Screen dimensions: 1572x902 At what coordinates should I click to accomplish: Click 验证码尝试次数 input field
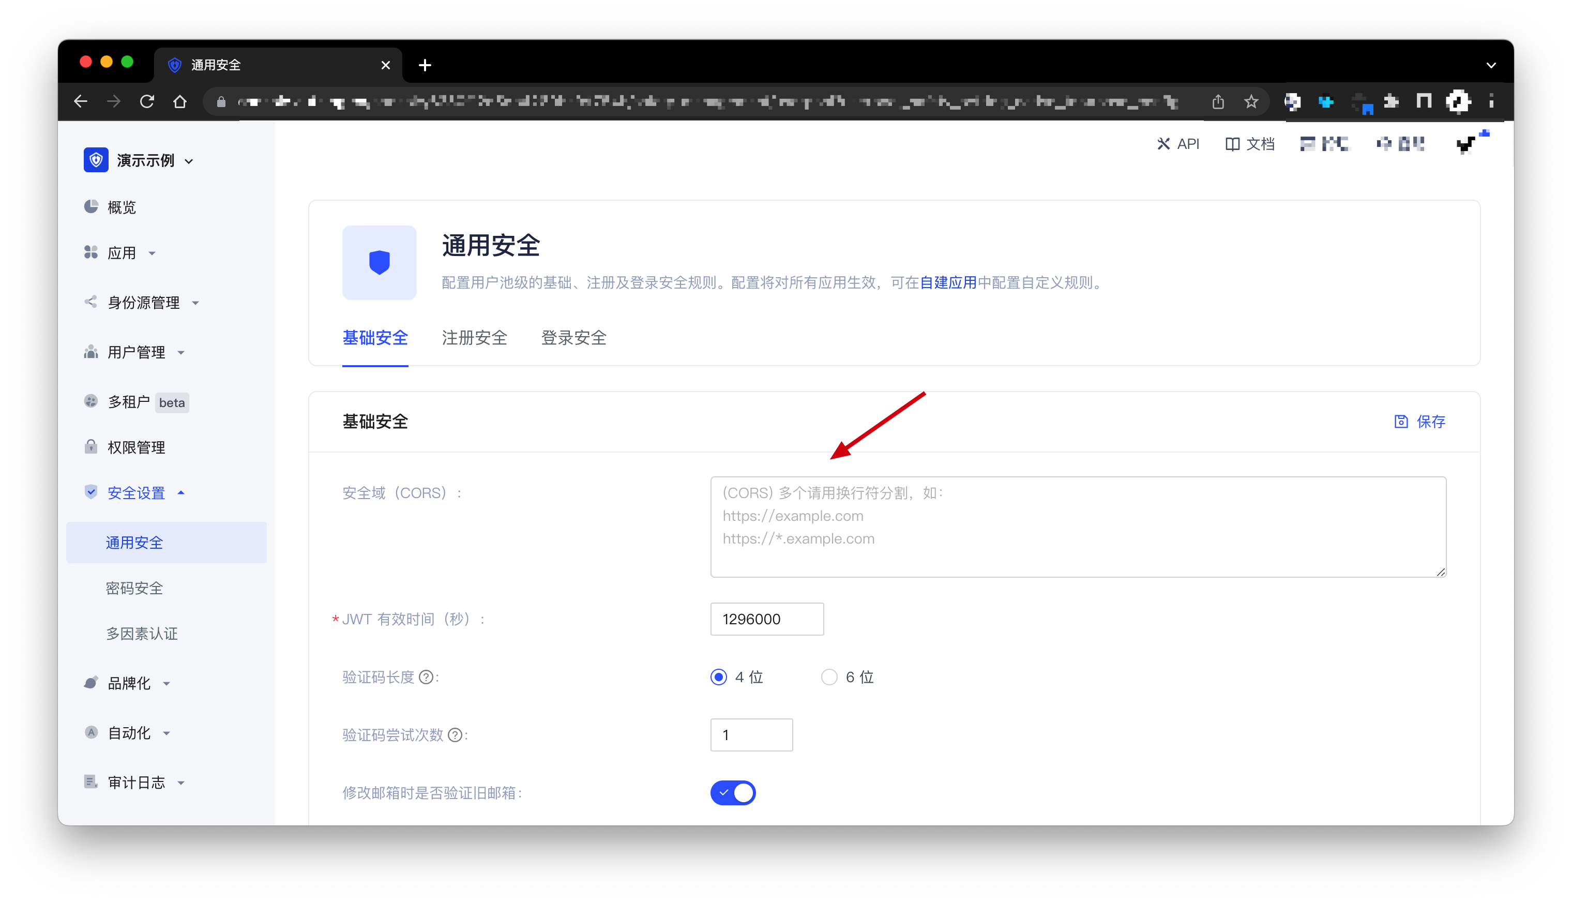pyautogui.click(x=751, y=735)
